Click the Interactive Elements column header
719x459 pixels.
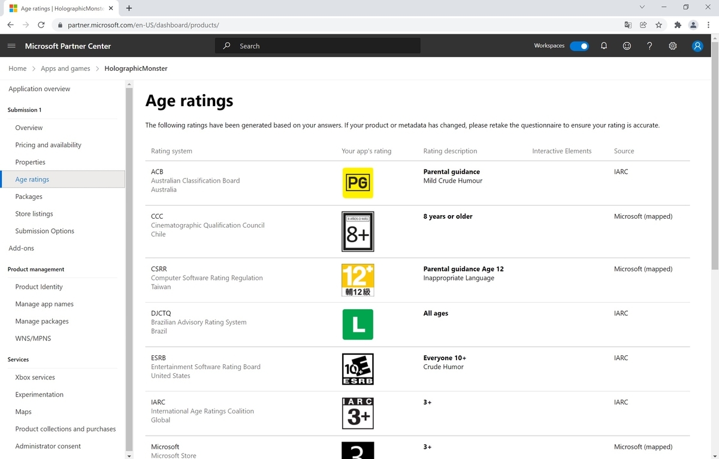tap(561, 151)
